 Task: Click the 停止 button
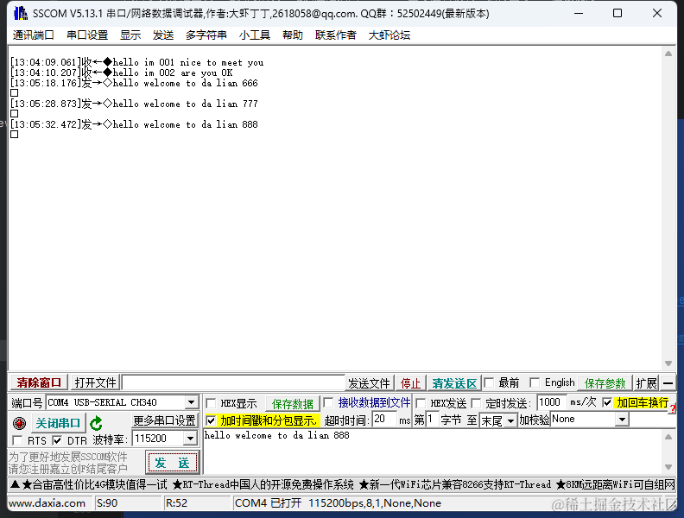coord(410,383)
